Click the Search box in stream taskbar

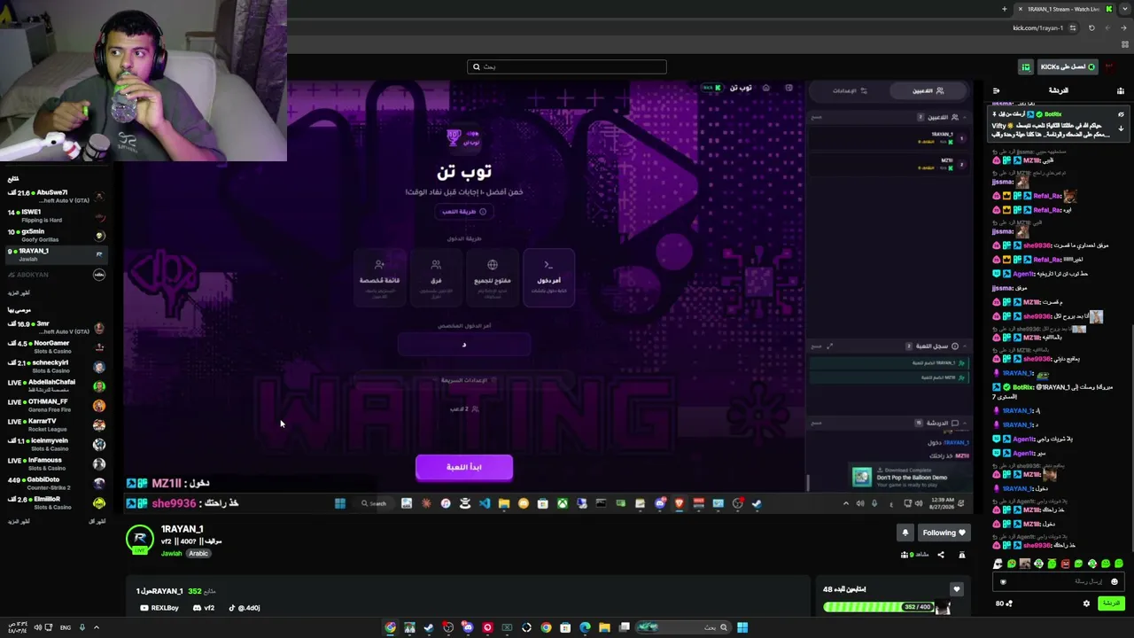click(374, 503)
